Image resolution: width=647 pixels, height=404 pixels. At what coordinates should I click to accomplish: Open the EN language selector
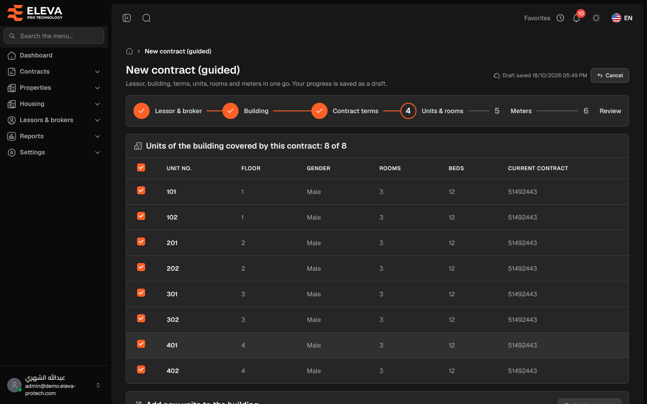622,18
